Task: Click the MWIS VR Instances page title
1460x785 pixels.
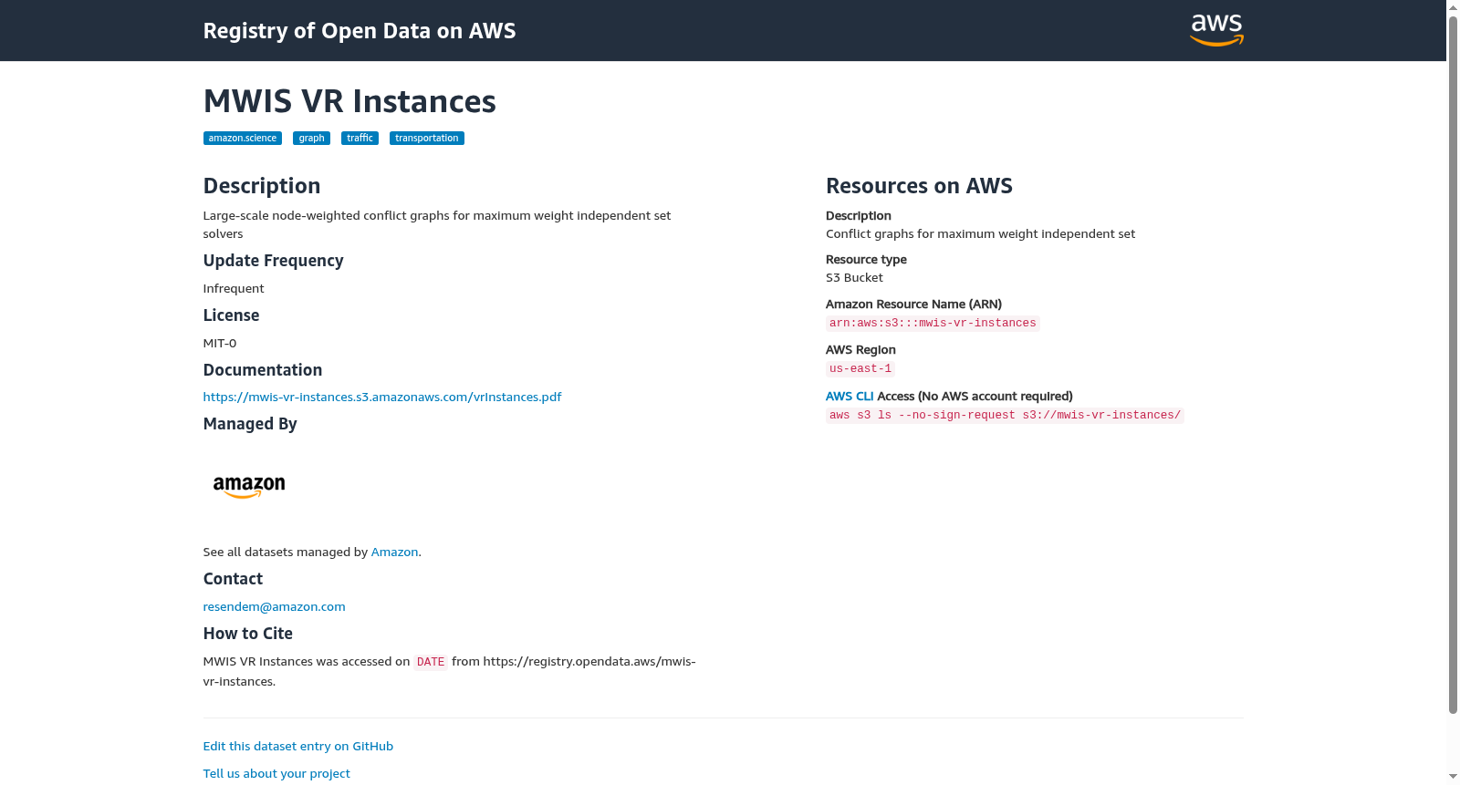Action: click(349, 101)
